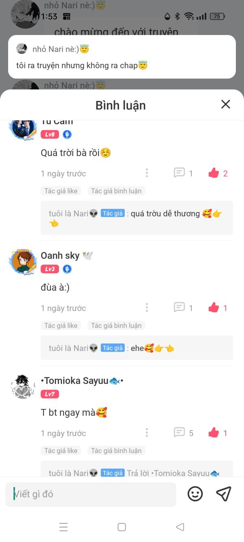244x542 pixels.
Task: View the 5 replies on Tomioka's comment
Action: click(183, 433)
